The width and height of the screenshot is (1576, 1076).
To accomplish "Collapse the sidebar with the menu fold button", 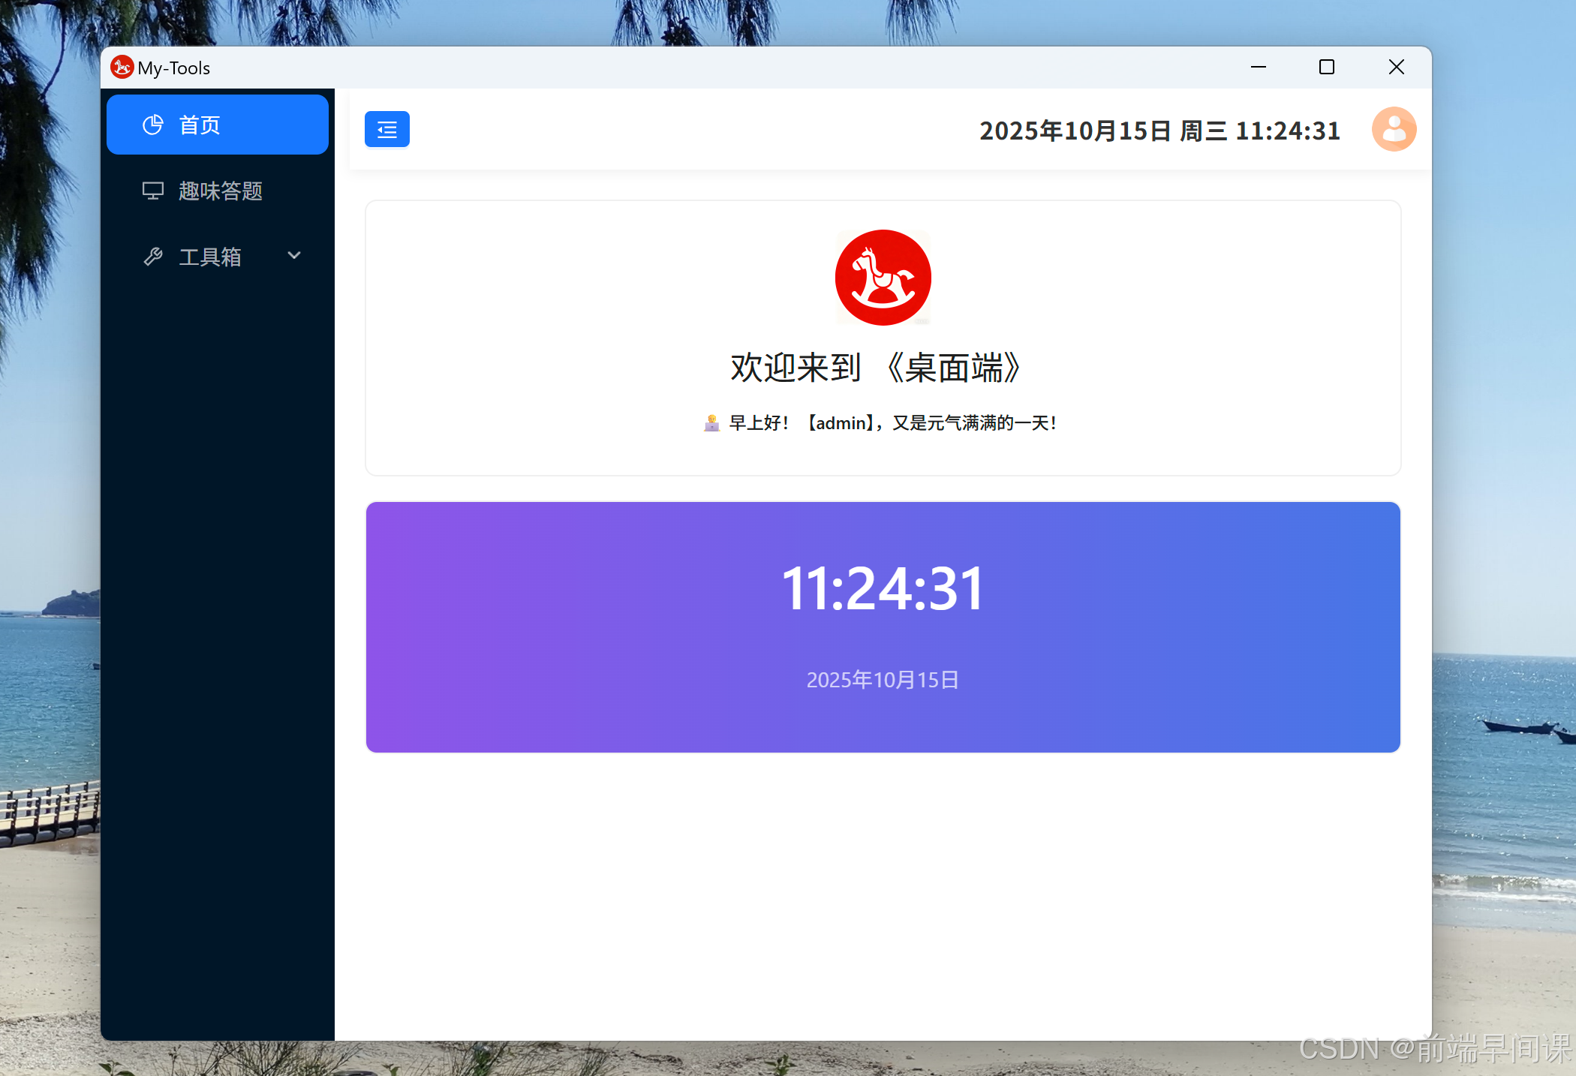I will coord(387,129).
